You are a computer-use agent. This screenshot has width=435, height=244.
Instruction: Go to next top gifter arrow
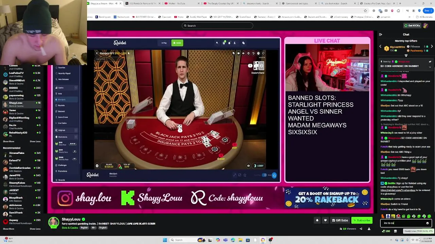click(432, 46)
